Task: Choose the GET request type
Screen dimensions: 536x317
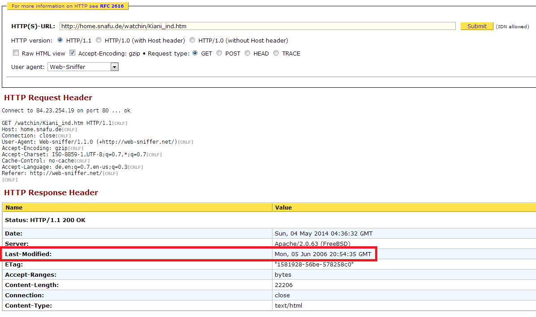Action: pyautogui.click(x=195, y=53)
